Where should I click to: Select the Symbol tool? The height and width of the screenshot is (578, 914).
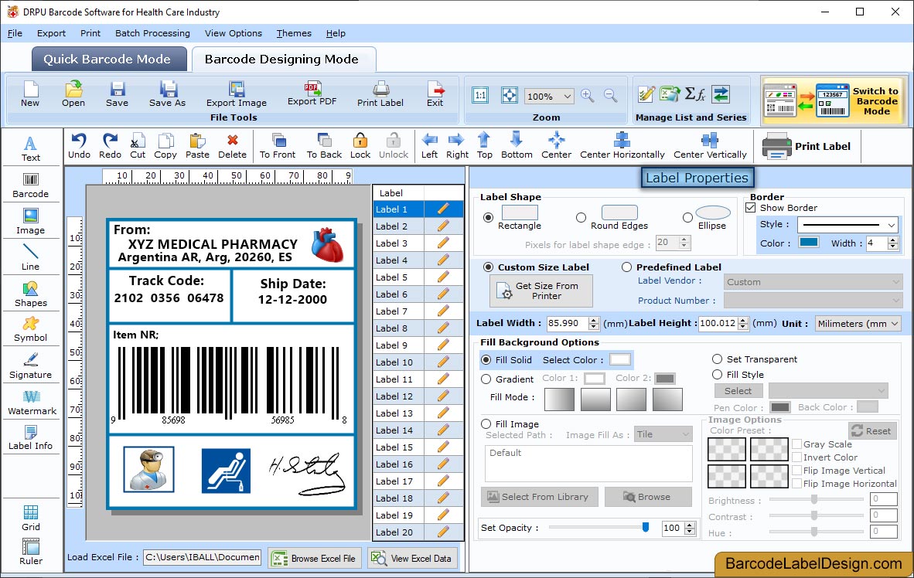[30, 329]
